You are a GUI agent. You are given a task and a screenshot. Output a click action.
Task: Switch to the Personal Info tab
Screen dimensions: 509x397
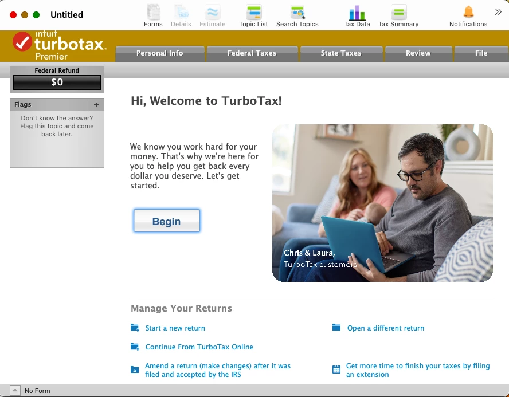[160, 53]
